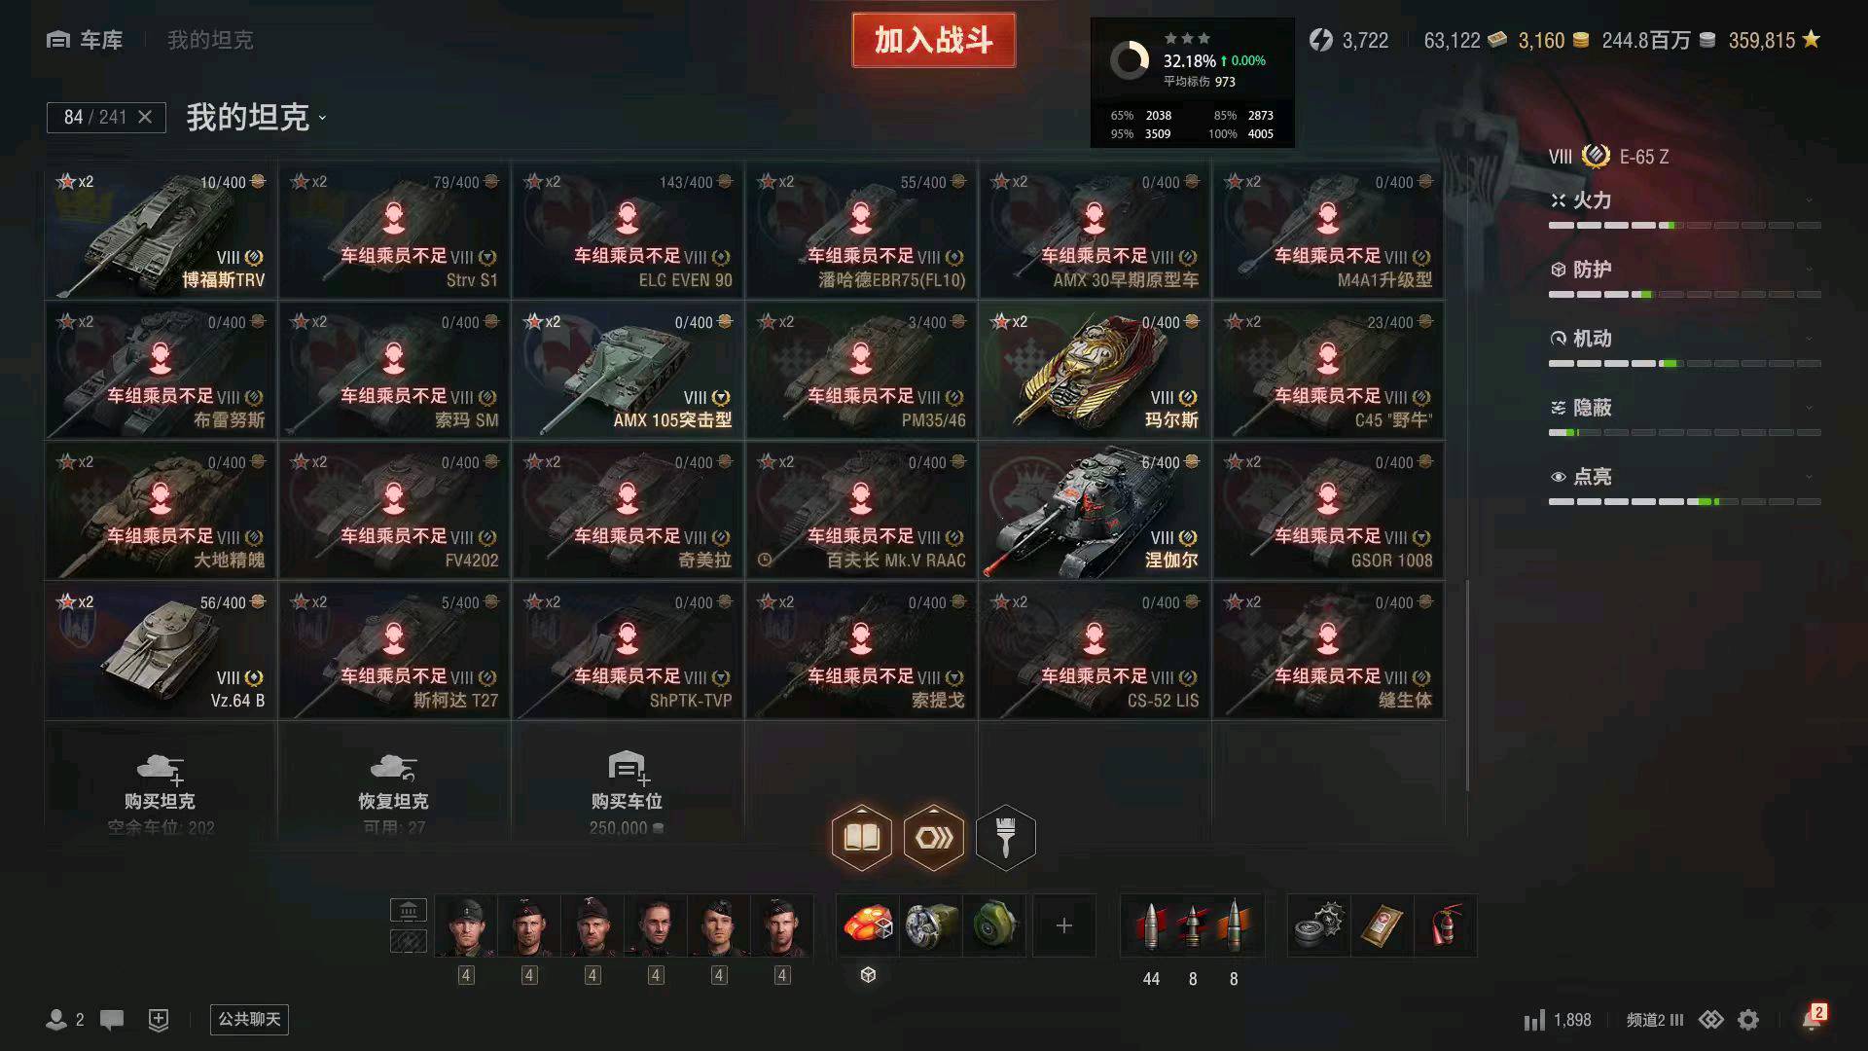
Task: Open the field manual book hexagon icon
Action: click(862, 837)
